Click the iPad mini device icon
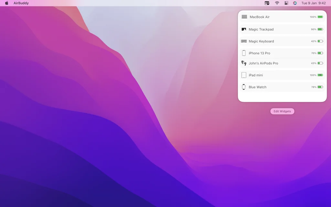The height and width of the screenshot is (207, 331). pos(244,75)
